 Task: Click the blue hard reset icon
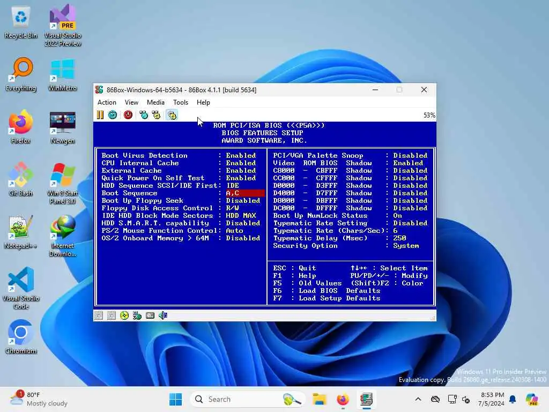[x=113, y=115]
